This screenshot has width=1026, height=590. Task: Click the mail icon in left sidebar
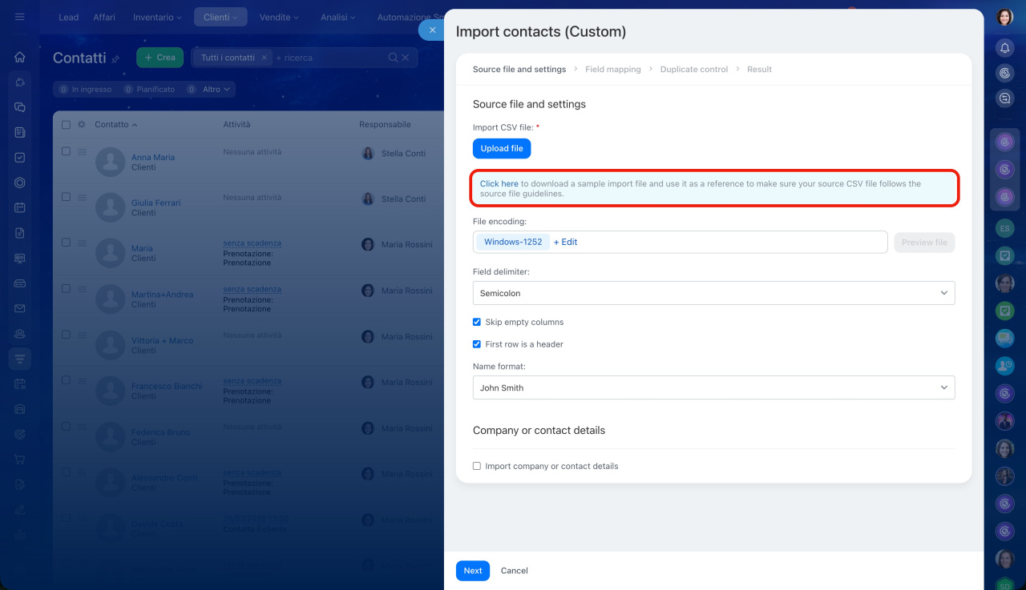(x=20, y=308)
